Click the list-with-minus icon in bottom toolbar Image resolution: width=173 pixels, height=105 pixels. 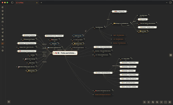coord(149,102)
